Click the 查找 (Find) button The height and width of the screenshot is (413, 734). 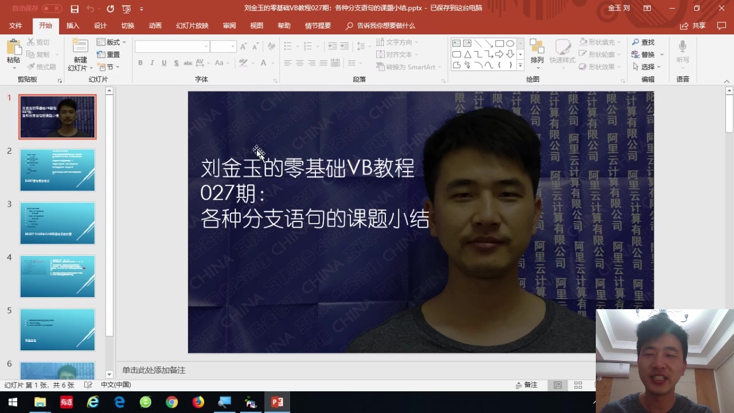click(x=643, y=42)
